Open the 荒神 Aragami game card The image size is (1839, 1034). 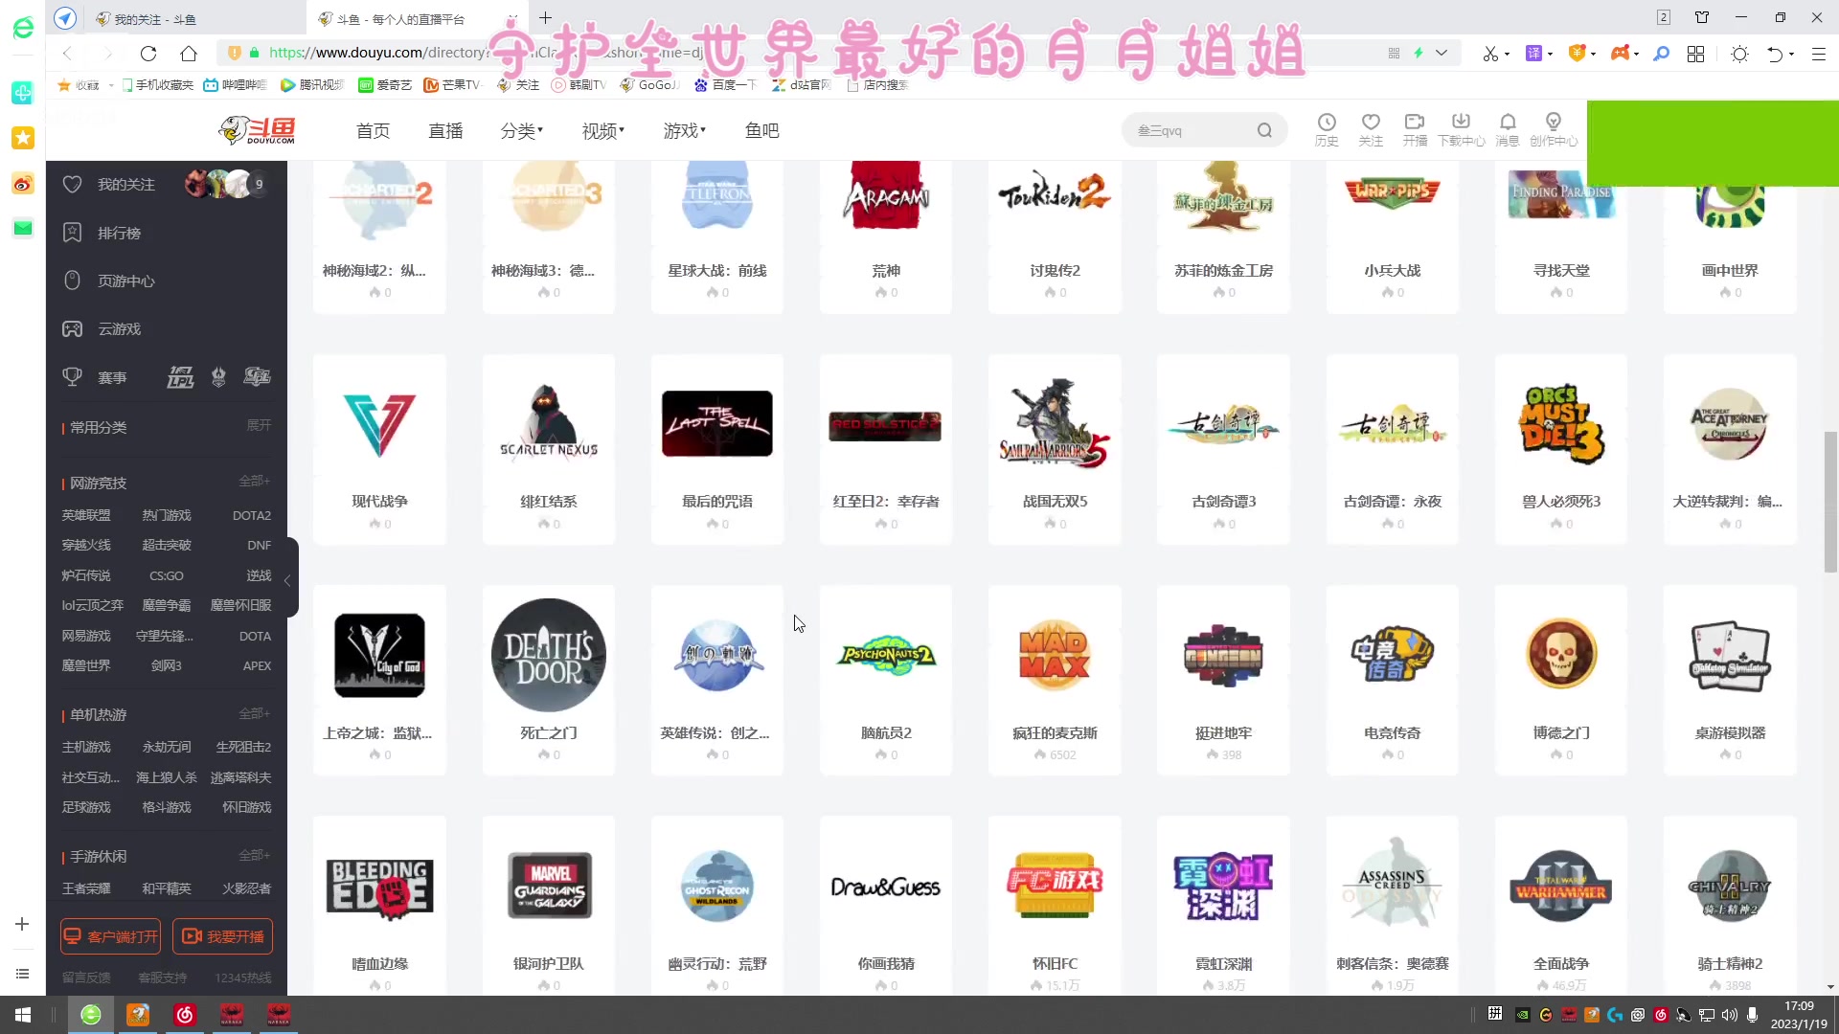886,236
